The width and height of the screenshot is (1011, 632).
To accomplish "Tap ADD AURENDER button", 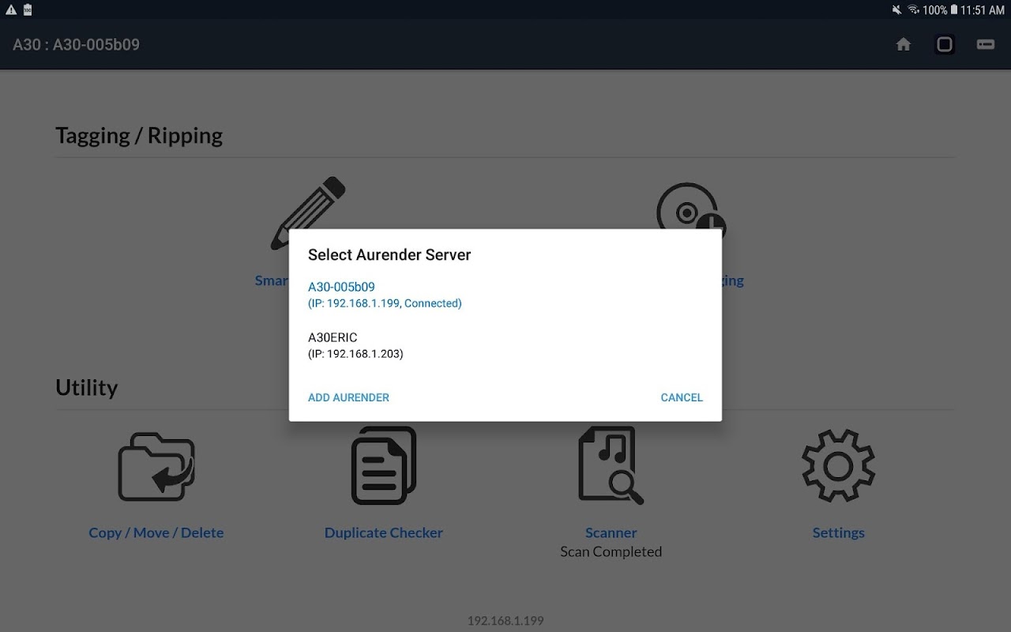I will click(x=348, y=397).
